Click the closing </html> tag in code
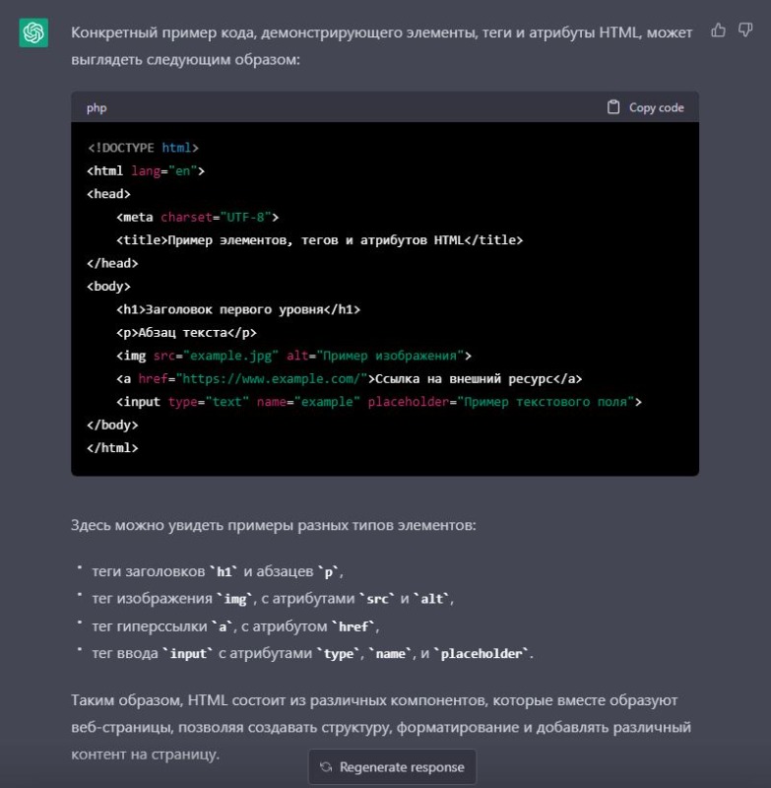The width and height of the screenshot is (771, 788). pos(112,447)
